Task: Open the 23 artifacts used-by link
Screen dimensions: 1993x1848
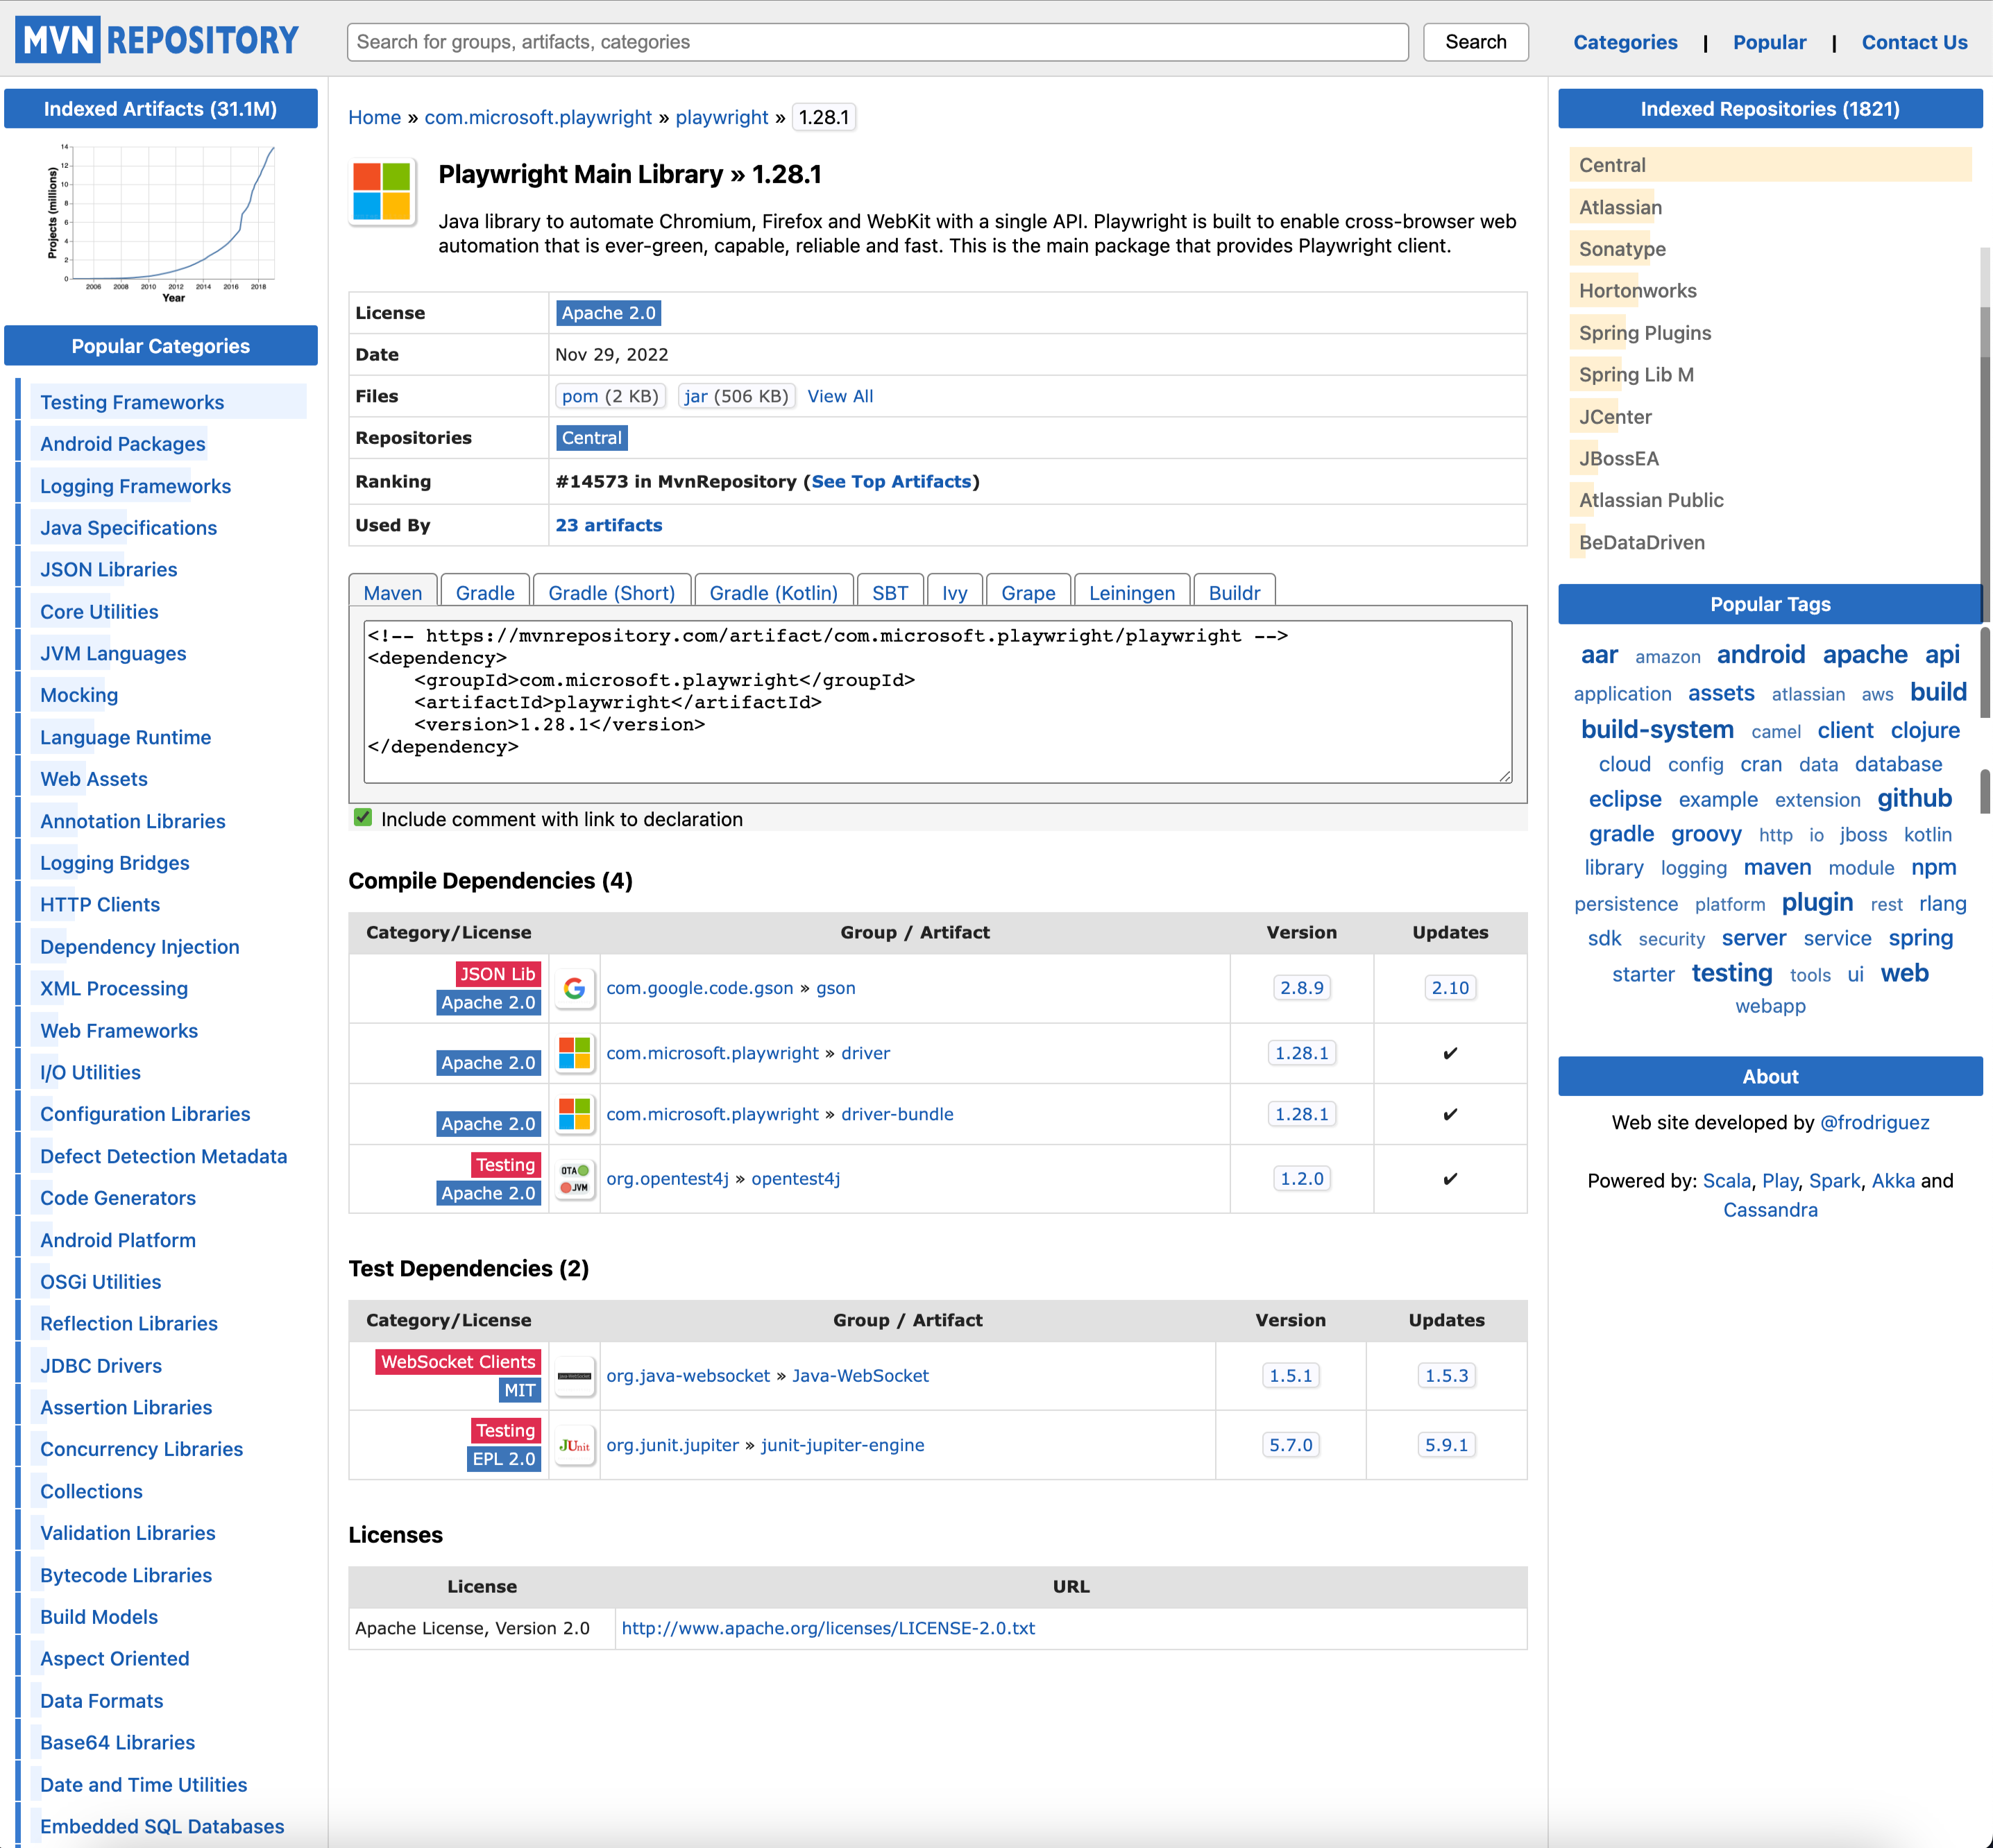Action: 609,525
